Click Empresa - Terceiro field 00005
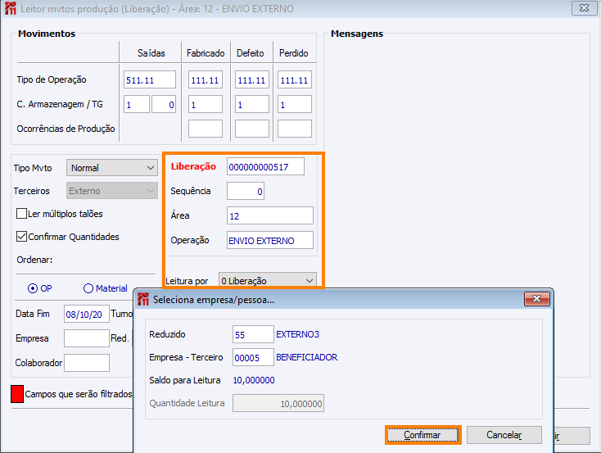Image resolution: width=601 pixels, height=453 pixels. coord(253,357)
